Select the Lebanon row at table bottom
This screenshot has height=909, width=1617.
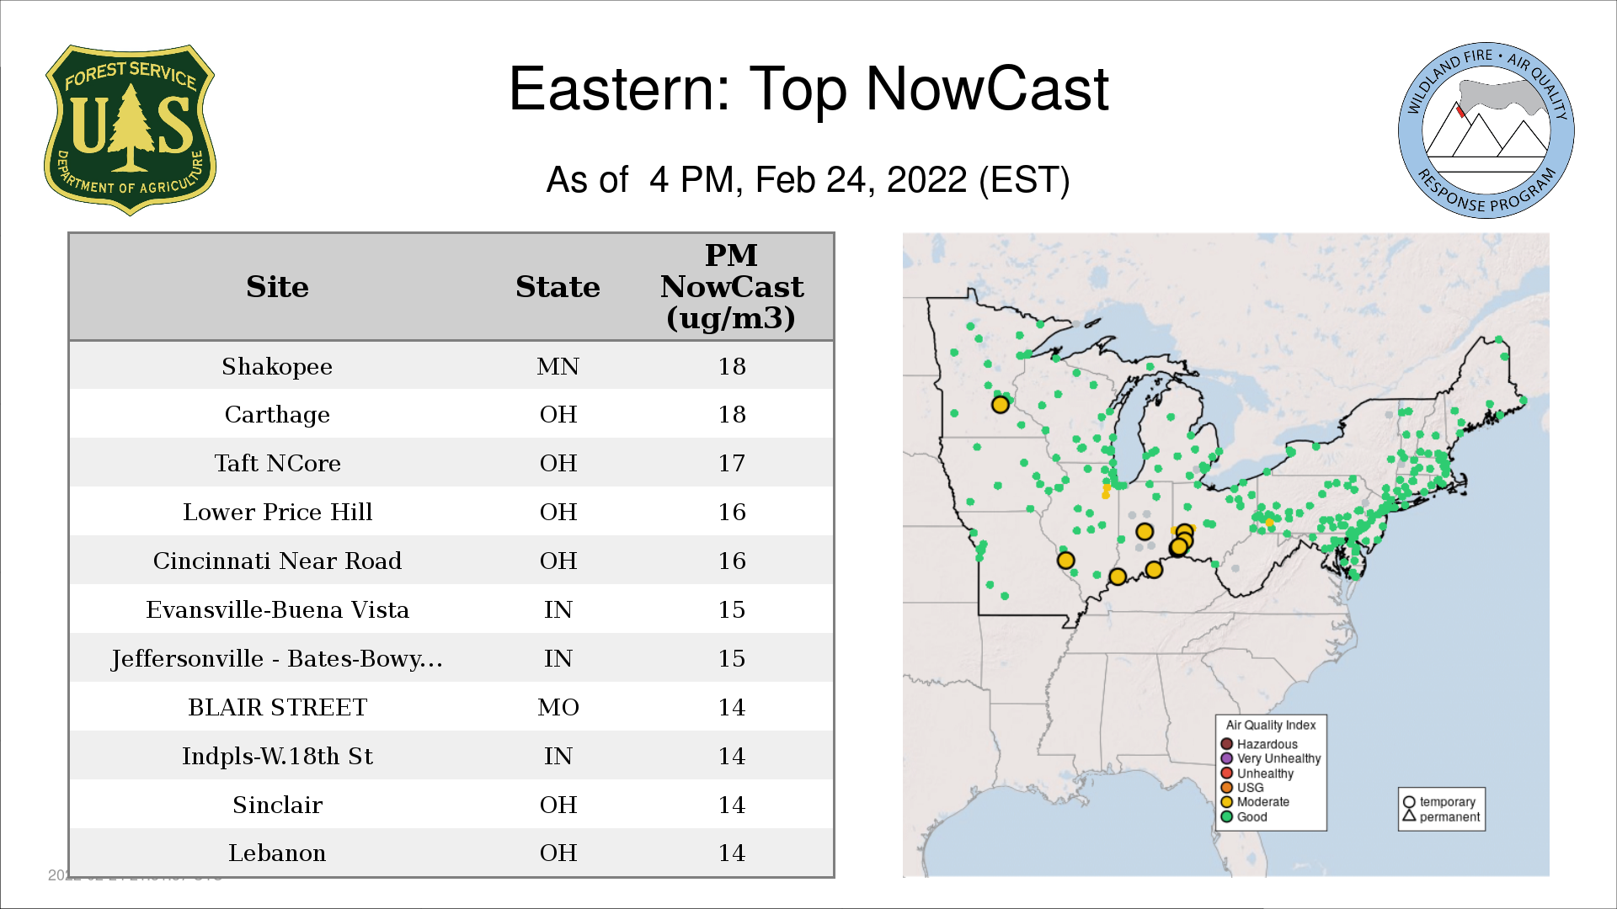(x=451, y=853)
